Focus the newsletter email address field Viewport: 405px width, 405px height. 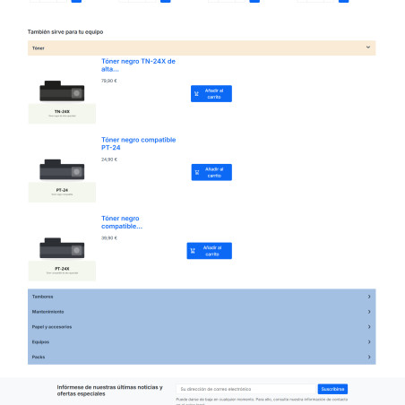pyautogui.click(x=246, y=389)
